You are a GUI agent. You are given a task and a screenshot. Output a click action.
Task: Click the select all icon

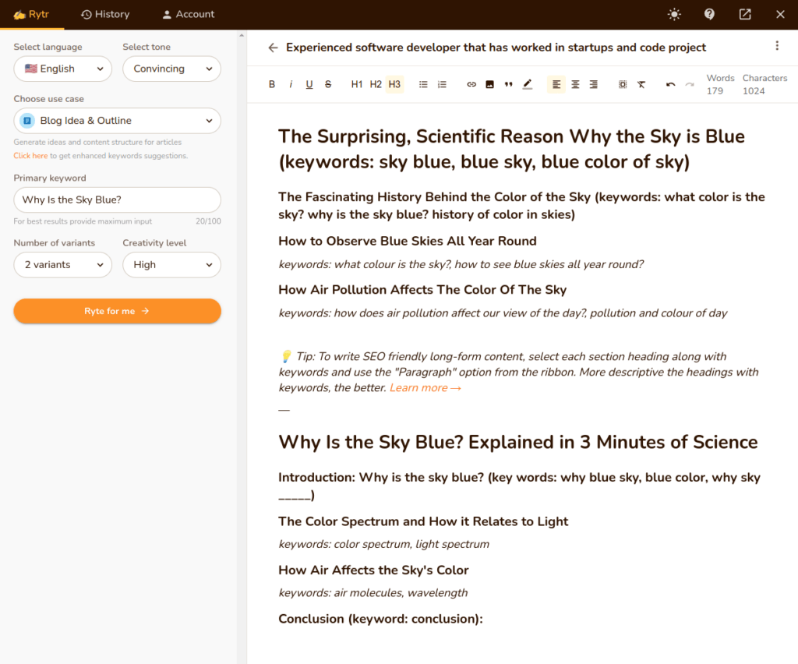tap(623, 84)
